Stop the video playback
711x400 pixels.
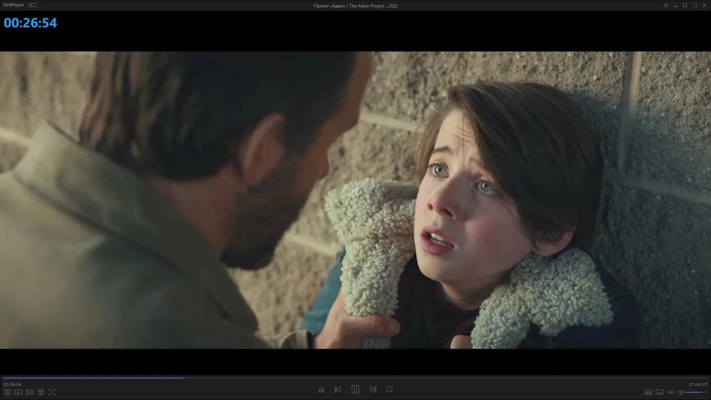tap(389, 389)
